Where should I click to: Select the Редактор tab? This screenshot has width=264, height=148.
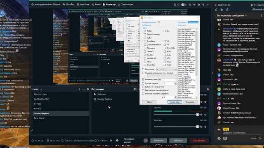click(109, 5)
